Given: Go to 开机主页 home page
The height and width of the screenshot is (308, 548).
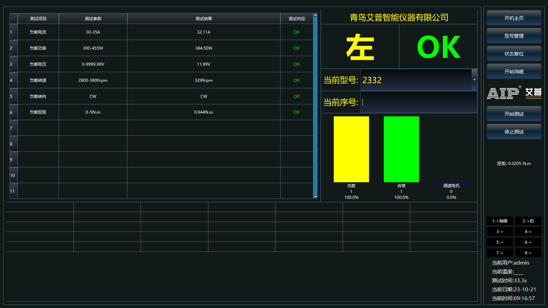Looking at the screenshot, I should click(514, 18).
